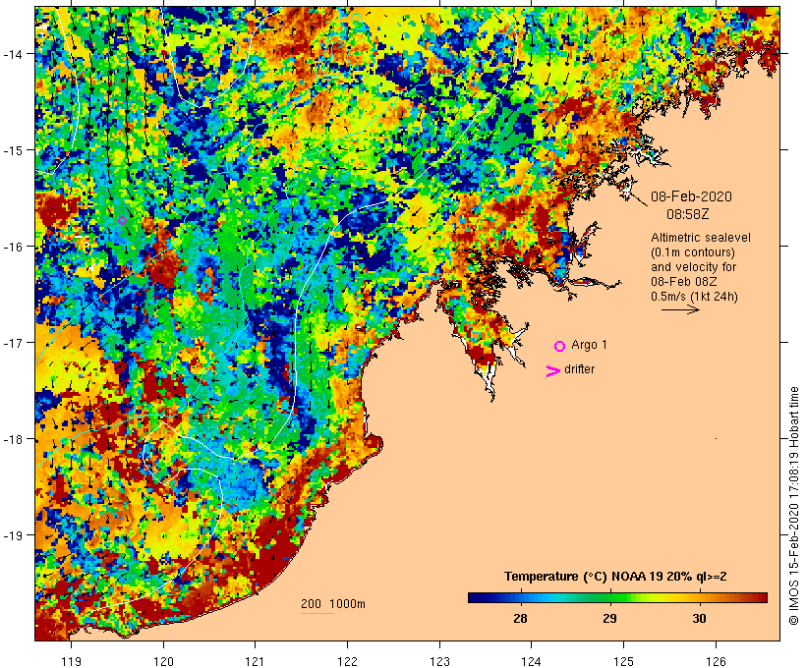The height and width of the screenshot is (668, 806).
Task: Click the latitude axis label -15
Action: [12, 150]
